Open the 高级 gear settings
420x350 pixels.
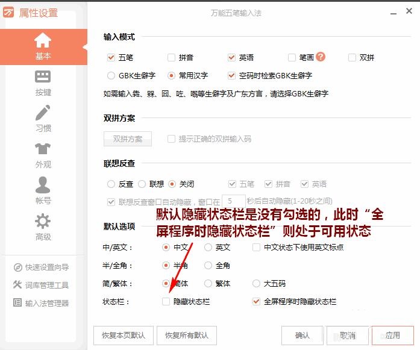[x=43, y=227]
